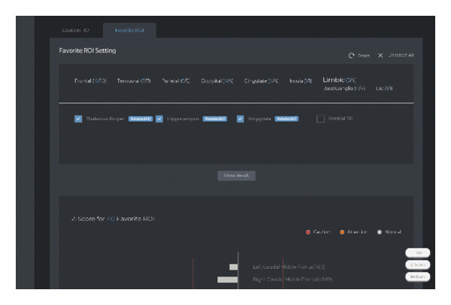Click the X icon beside Unselect All
Screen dimensions: 451x305
(x=380, y=56)
